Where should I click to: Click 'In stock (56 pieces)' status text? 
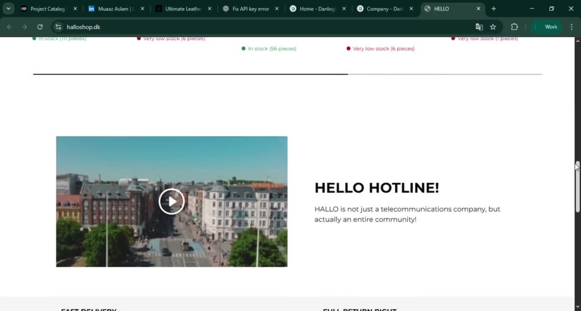coord(272,49)
